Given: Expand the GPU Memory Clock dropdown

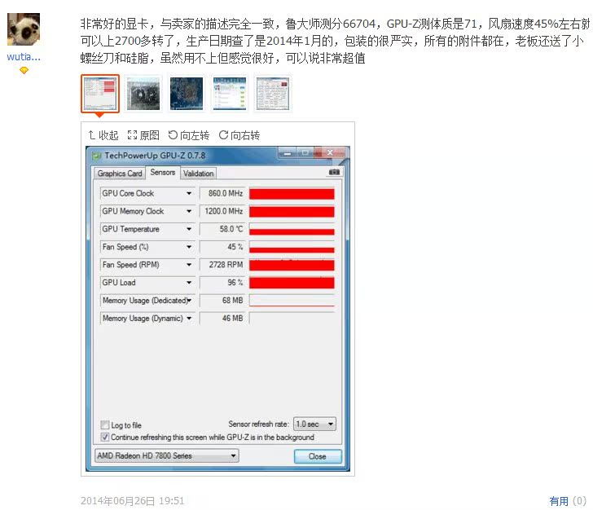Looking at the screenshot, I should [x=189, y=211].
